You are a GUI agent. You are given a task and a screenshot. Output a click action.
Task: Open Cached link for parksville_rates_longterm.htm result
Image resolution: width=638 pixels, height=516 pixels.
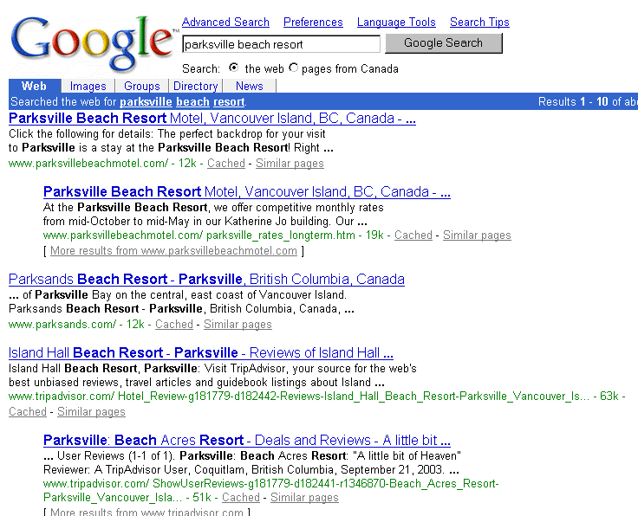[x=413, y=235]
